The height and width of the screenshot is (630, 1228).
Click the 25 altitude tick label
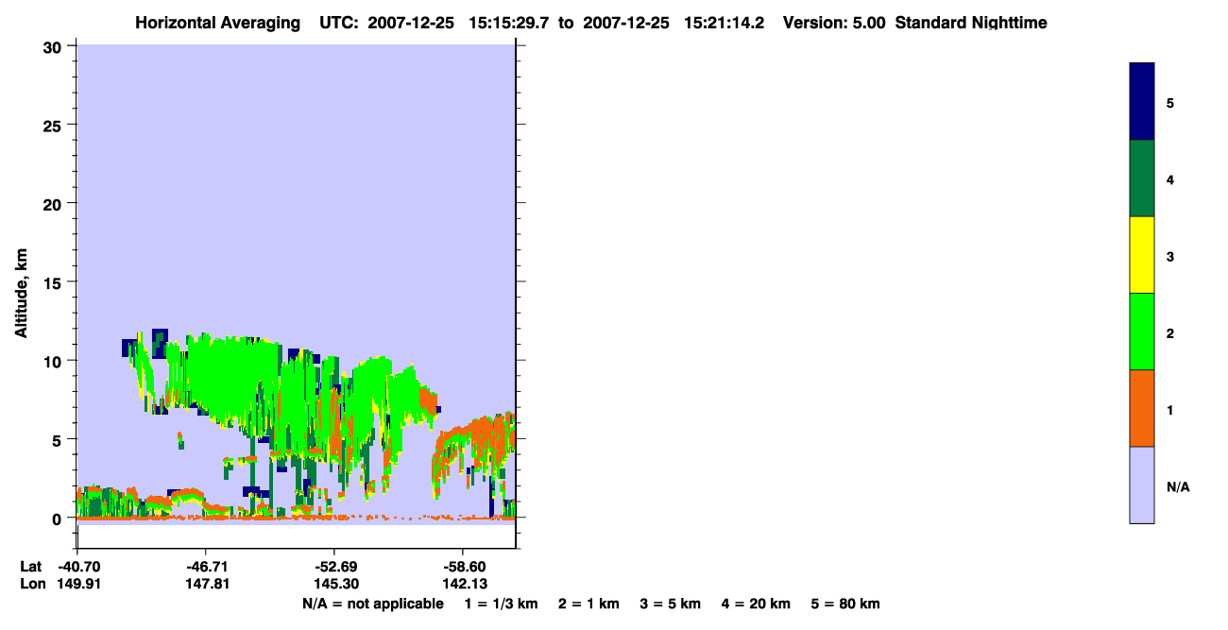point(55,125)
